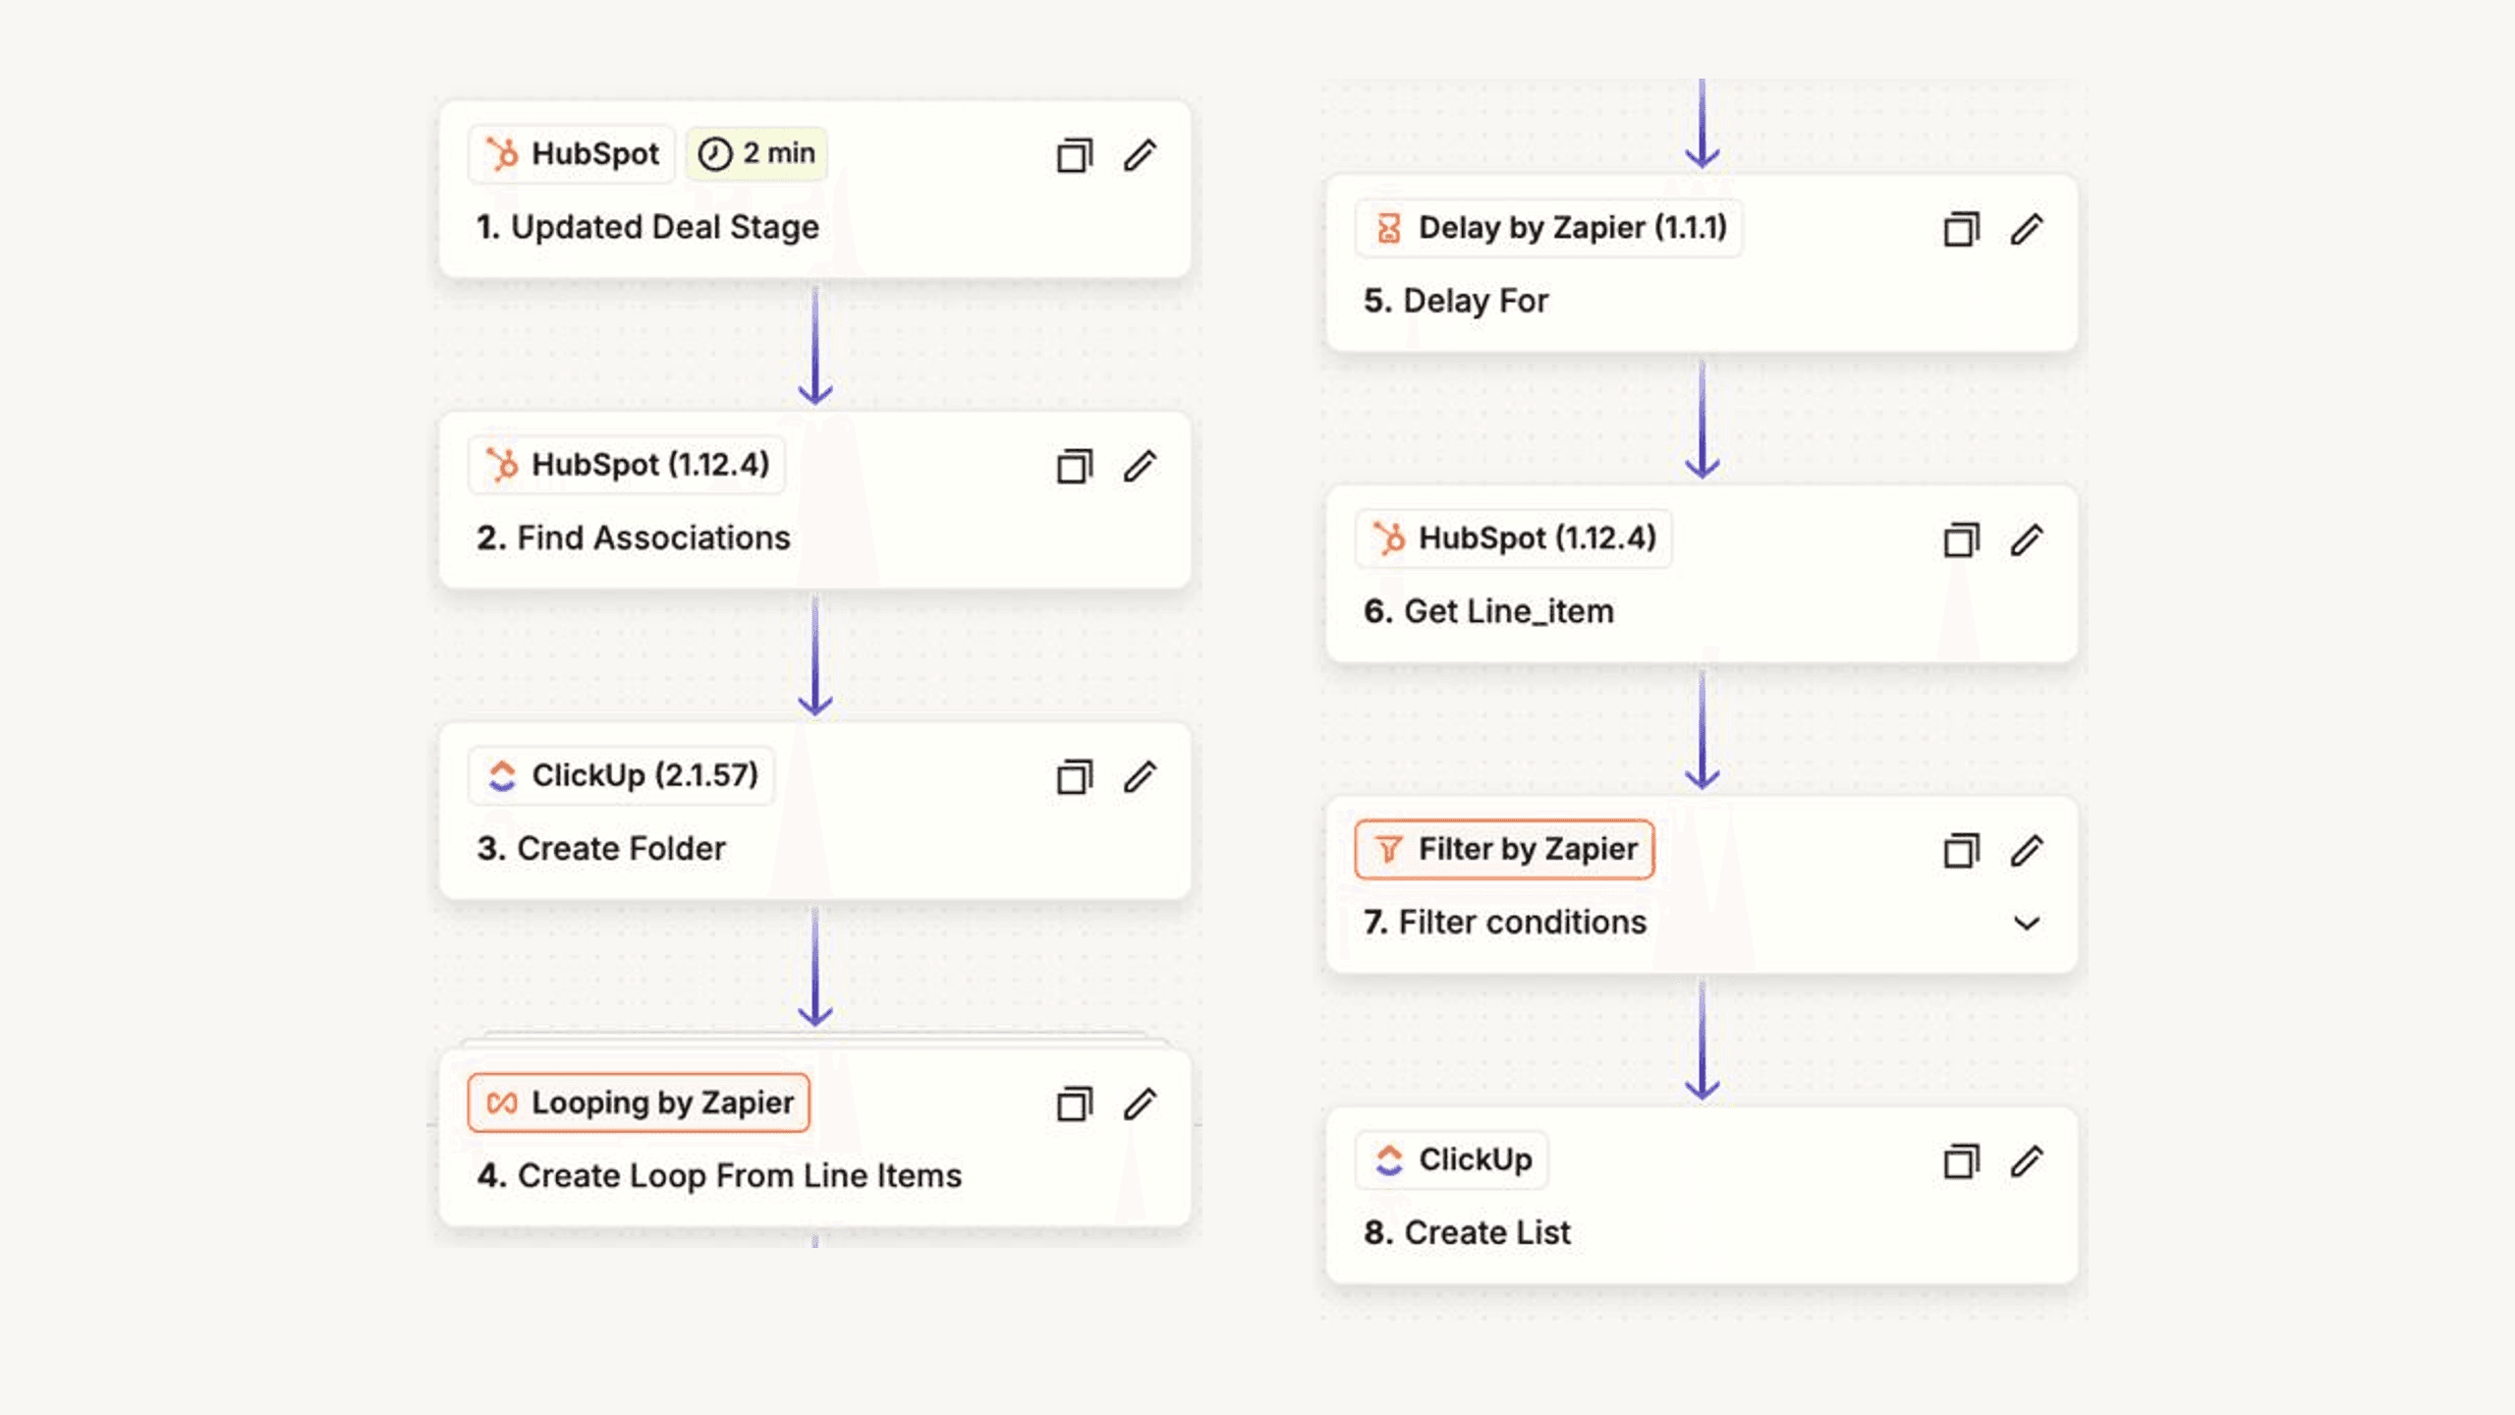Edit the Delay For step
This screenshot has width=2515, height=1415.
point(2027,229)
